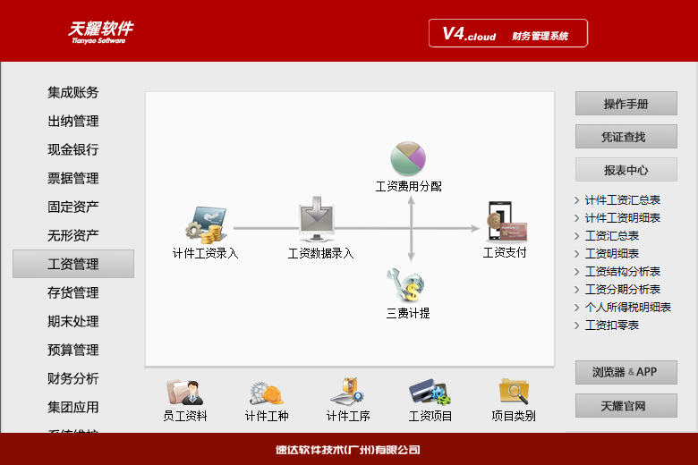Click the V4.cloud 财务管理系统 badge
Viewport: 698px width, 465px height.
508,33
